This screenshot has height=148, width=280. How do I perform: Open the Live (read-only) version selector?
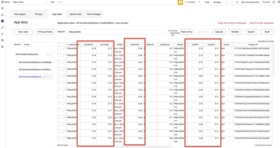(250, 2)
